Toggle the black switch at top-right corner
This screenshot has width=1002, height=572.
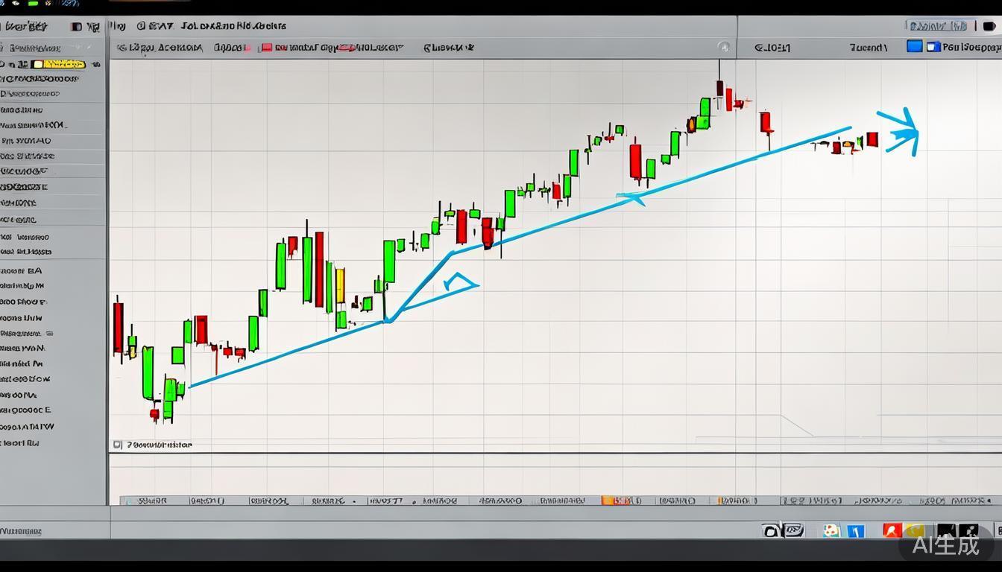[x=989, y=26]
